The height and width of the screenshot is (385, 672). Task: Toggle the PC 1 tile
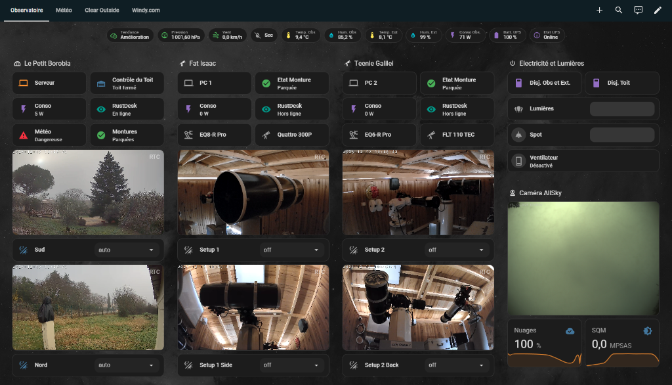(x=215, y=83)
